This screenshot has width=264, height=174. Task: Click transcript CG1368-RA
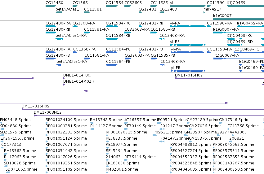tap(75, 26)
